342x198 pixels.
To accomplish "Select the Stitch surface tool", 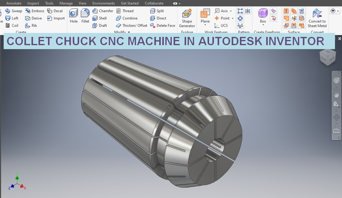I will (x=286, y=11).
